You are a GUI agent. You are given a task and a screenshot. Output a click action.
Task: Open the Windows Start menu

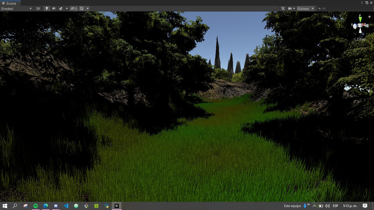5,206
